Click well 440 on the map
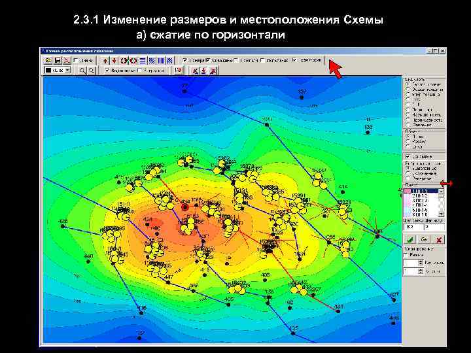 click(88, 261)
